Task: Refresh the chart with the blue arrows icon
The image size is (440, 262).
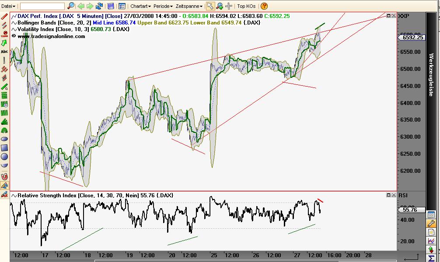Action: pos(99,6)
